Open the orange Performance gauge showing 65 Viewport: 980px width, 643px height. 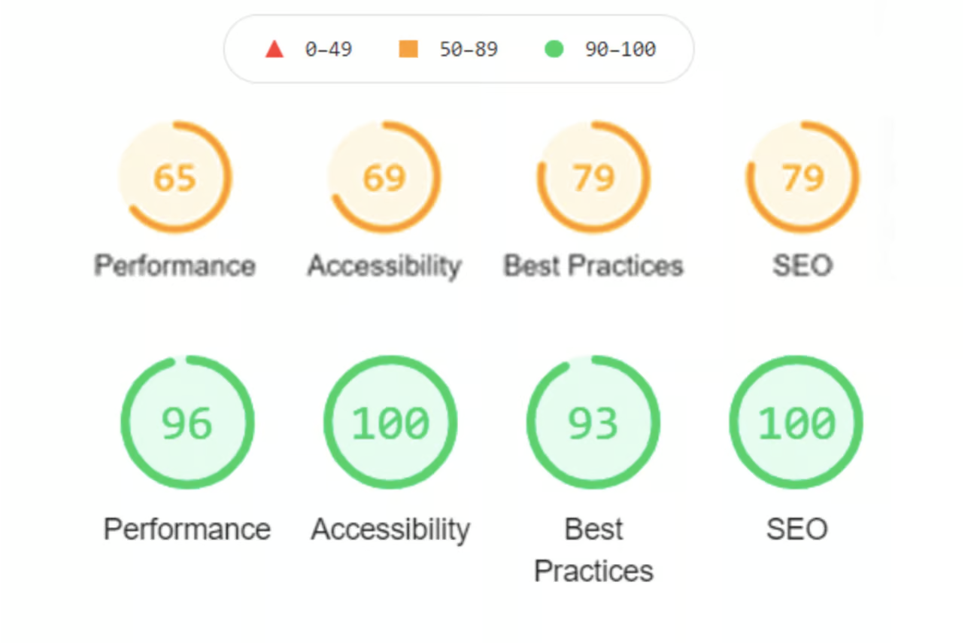[174, 177]
